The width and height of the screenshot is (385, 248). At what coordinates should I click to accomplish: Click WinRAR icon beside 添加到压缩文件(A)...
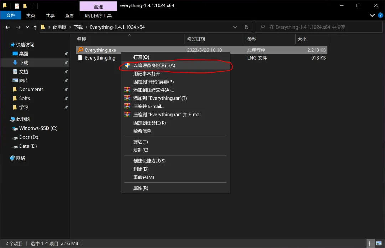pyautogui.click(x=127, y=90)
